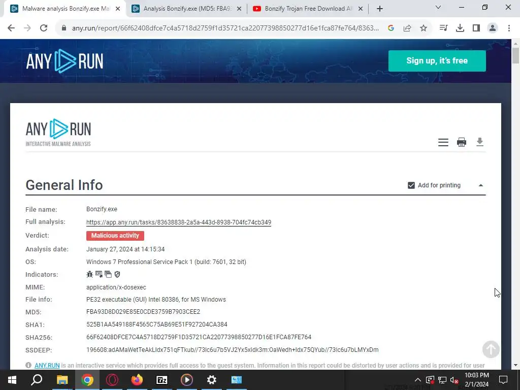Click the Windows 7 Professional OS value
The image size is (520, 390).
pos(166,262)
